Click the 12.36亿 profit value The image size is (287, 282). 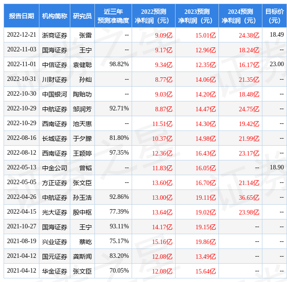162,153
